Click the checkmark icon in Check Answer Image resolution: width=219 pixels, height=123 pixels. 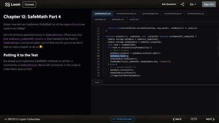[x=114, y=119]
